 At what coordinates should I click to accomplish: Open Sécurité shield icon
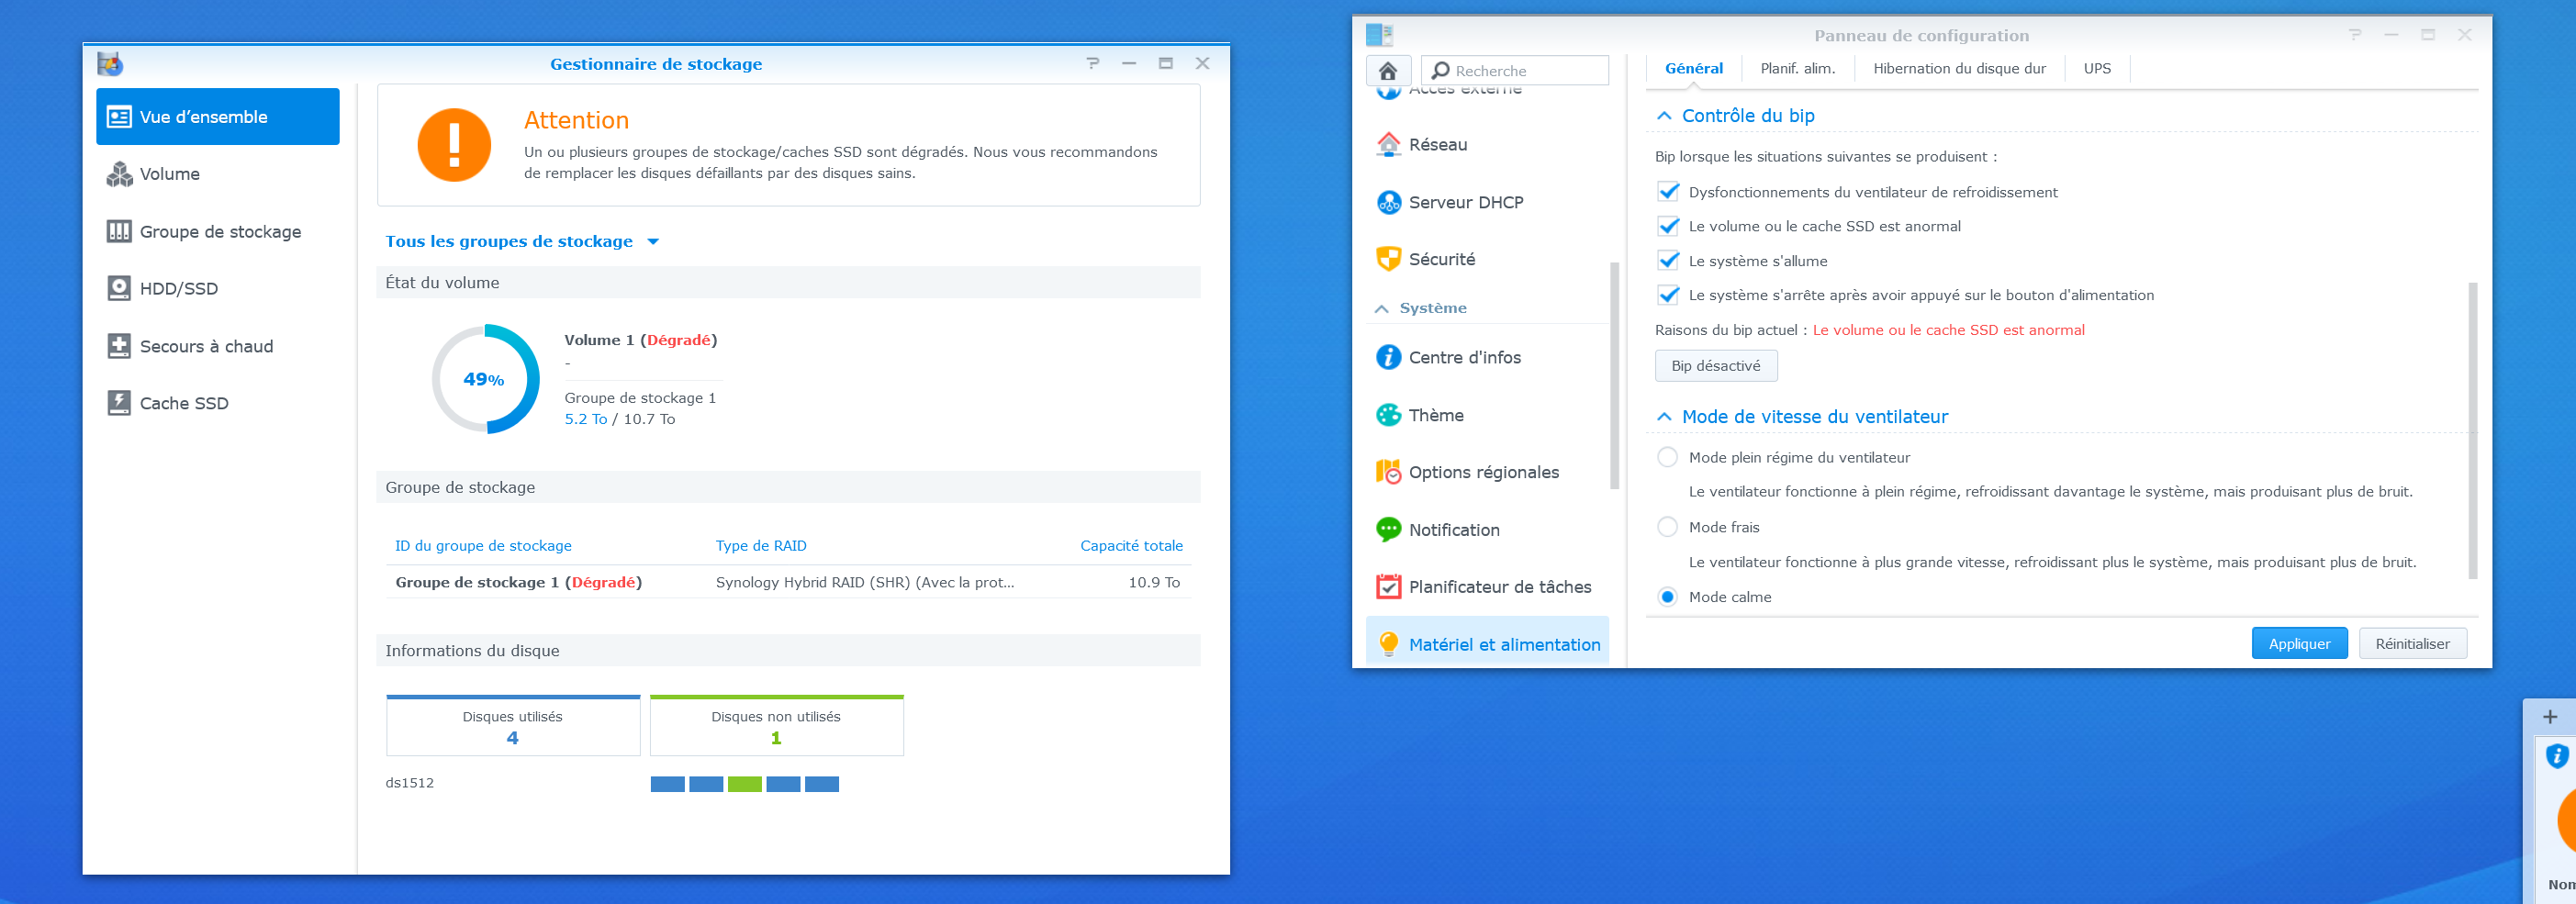pyautogui.click(x=1388, y=259)
